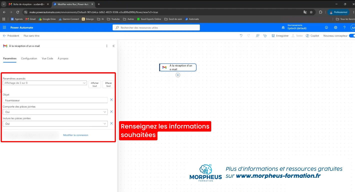Click the translate page icon in address bar
The width and height of the screenshot is (355, 192).
(x=305, y=12)
